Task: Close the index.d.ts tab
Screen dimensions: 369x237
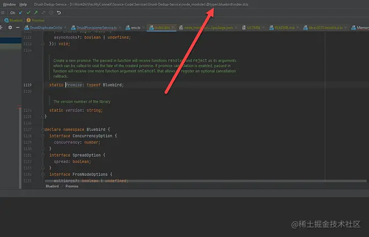Action: (x=173, y=27)
